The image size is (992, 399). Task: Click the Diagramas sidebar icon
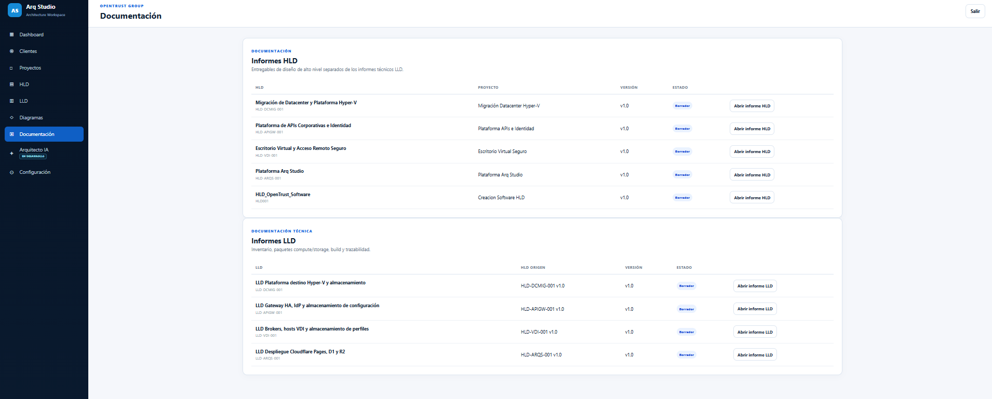click(11, 118)
